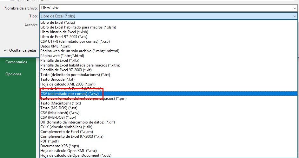Choose Texto Unicode (*.txt)
The height and width of the screenshot is (158, 299).
pyautogui.click(x=168, y=79)
